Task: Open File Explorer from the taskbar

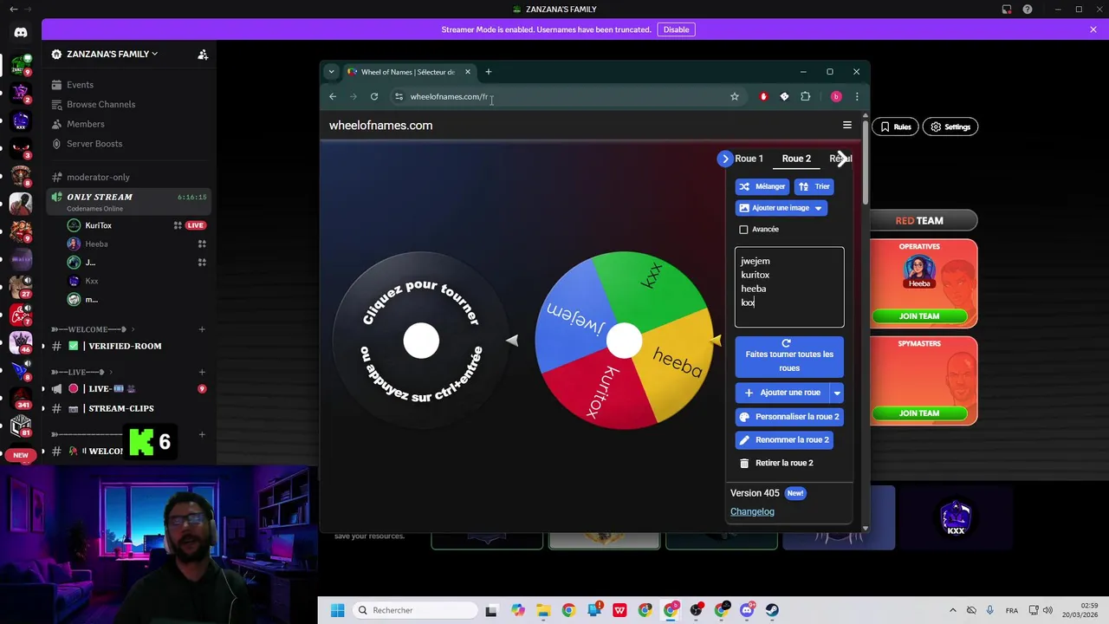Action: click(x=543, y=610)
